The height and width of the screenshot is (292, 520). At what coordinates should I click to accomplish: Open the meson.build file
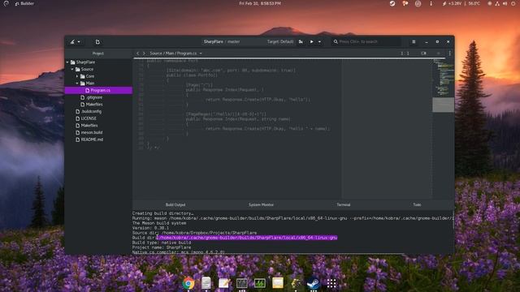[89, 132]
